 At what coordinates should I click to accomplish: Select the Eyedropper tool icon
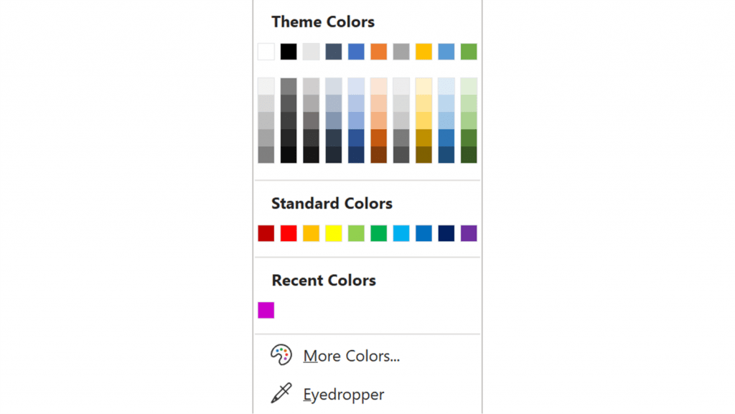281,394
